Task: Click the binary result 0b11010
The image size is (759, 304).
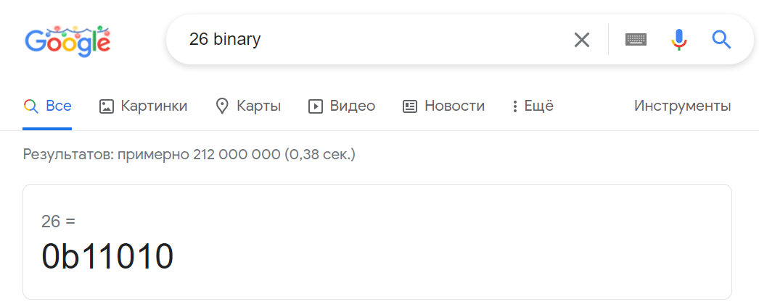Action: [107, 257]
